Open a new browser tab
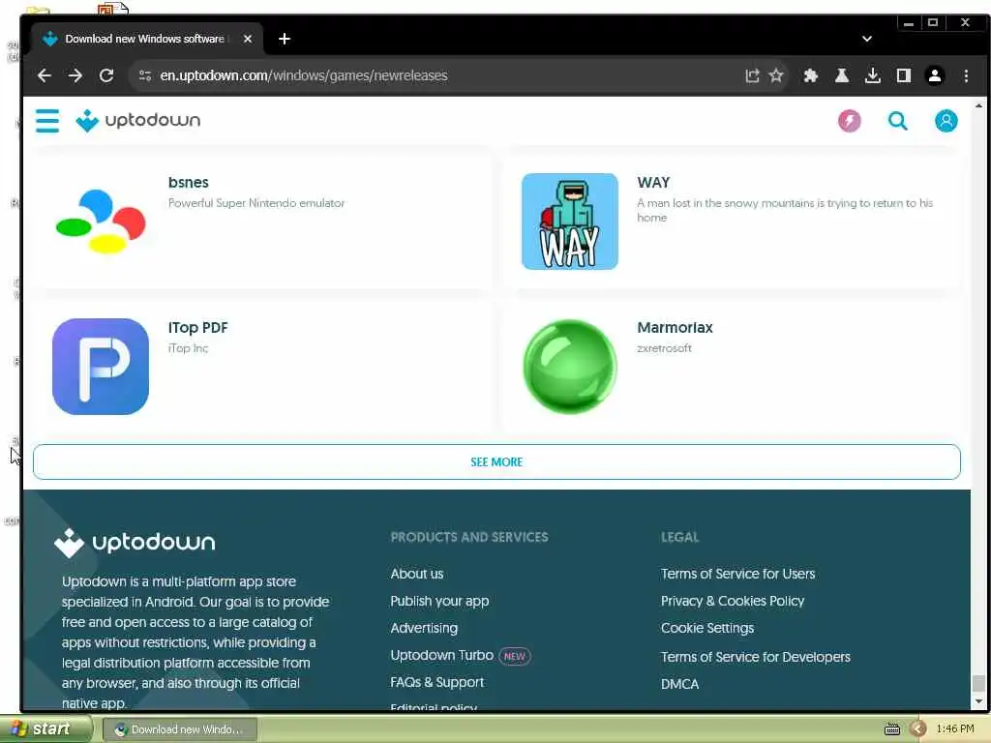991x743 pixels. click(x=285, y=39)
